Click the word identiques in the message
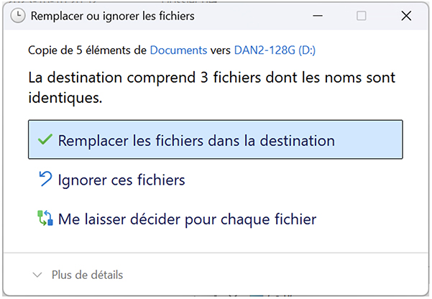The height and width of the screenshot is (299, 432). point(64,98)
